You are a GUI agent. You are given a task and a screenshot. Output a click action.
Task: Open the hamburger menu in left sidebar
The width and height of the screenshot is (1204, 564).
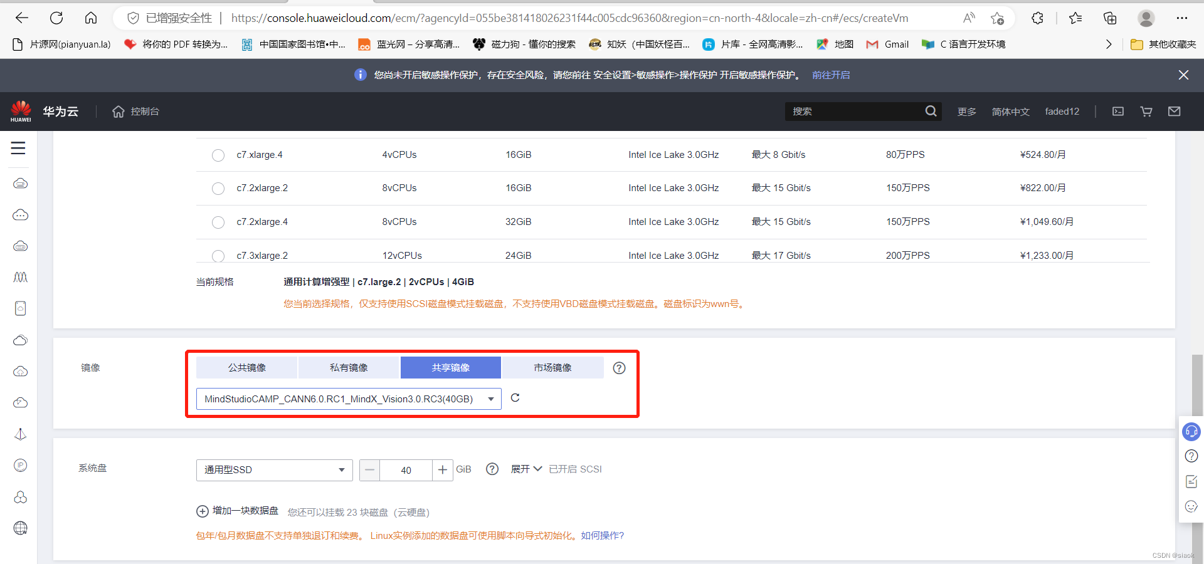pyautogui.click(x=18, y=149)
